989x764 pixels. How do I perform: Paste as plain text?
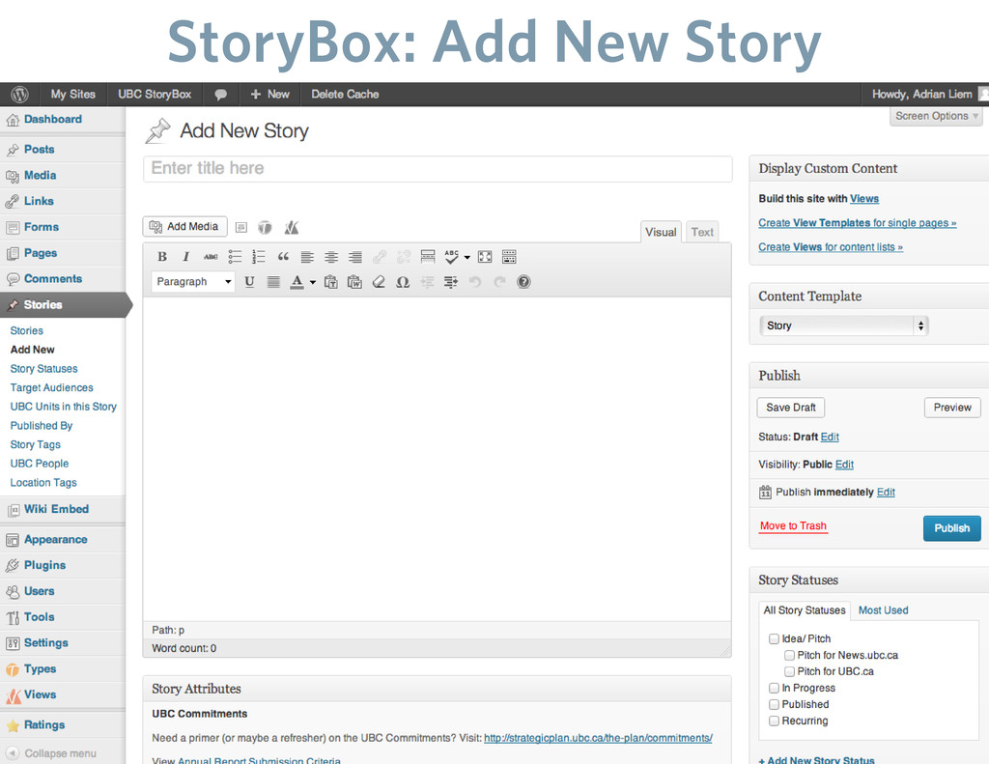pyautogui.click(x=330, y=282)
